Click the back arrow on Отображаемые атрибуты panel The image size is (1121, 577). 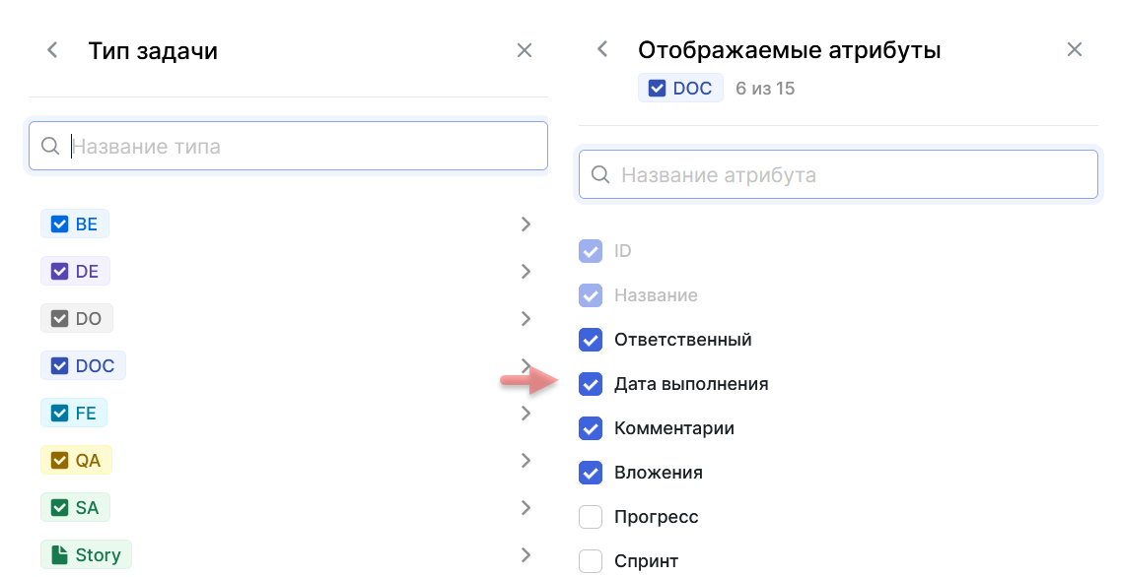click(x=601, y=49)
